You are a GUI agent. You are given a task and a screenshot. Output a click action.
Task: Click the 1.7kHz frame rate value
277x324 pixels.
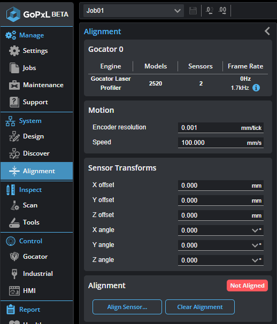click(240, 88)
